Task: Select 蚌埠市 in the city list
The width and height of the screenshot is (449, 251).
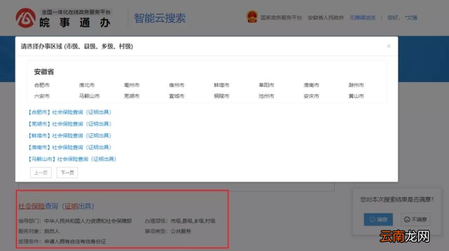Action: tap(221, 85)
